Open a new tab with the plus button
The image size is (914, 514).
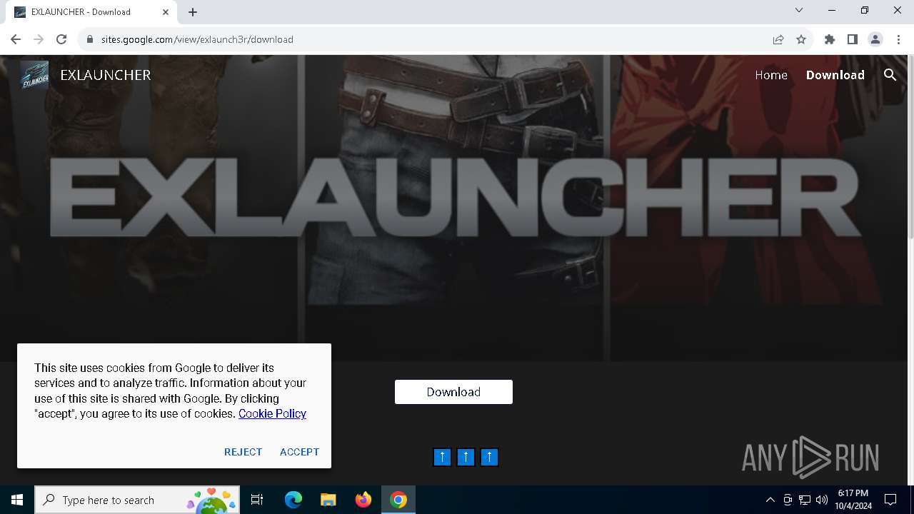193,12
